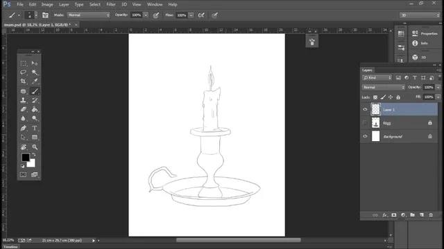Swap foreground and background colors
Screen dimensions: 444x249
coord(34,155)
